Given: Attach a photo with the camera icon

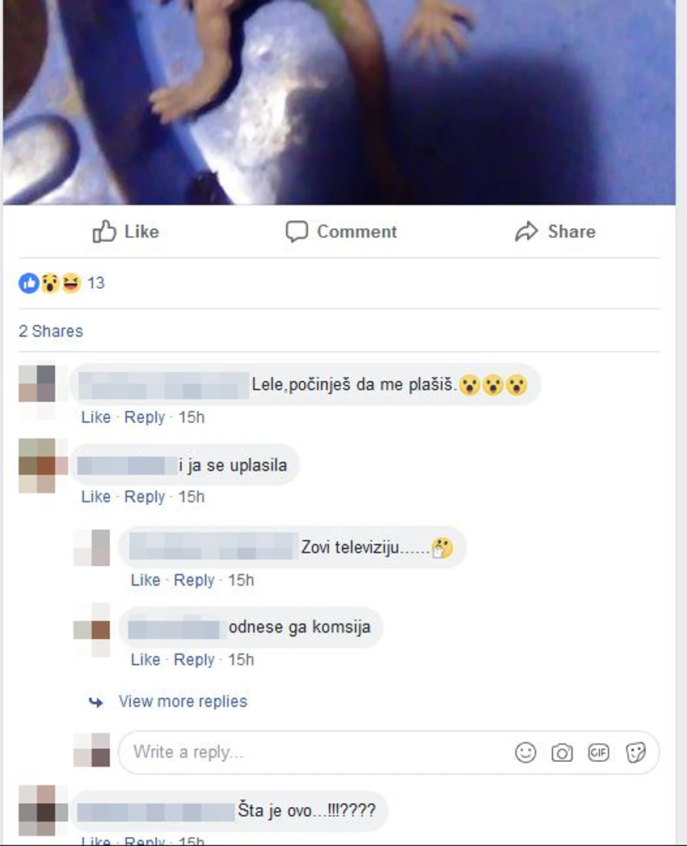Looking at the screenshot, I should tap(562, 753).
